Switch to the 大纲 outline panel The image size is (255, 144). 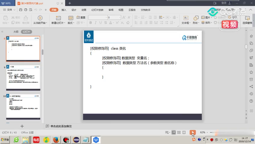coord(16,31)
